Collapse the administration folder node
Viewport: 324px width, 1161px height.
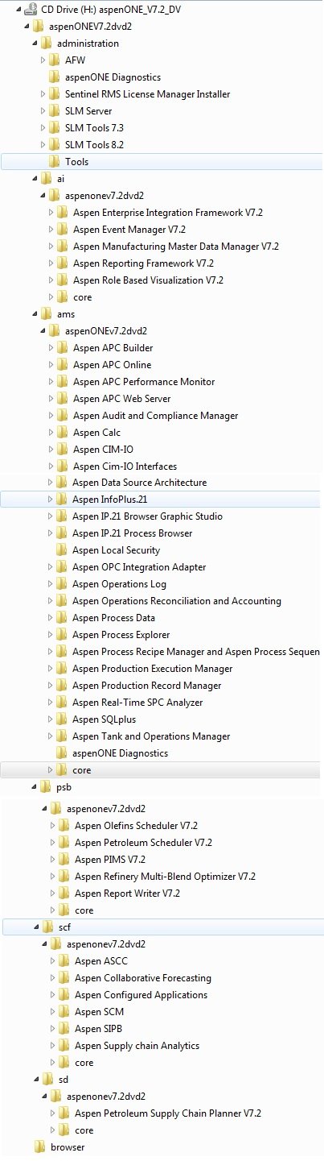33,44
